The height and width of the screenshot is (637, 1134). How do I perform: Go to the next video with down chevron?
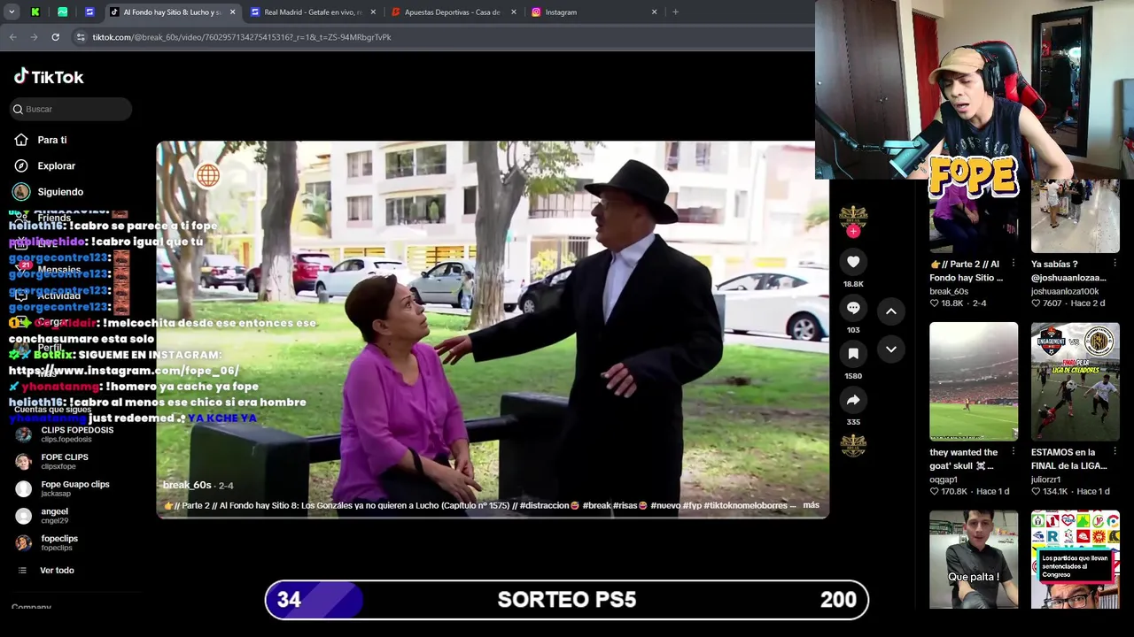click(891, 349)
